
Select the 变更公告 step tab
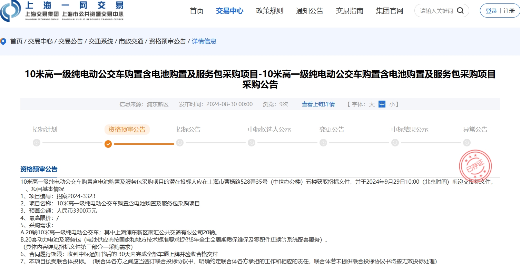pyautogui.click(x=332, y=130)
